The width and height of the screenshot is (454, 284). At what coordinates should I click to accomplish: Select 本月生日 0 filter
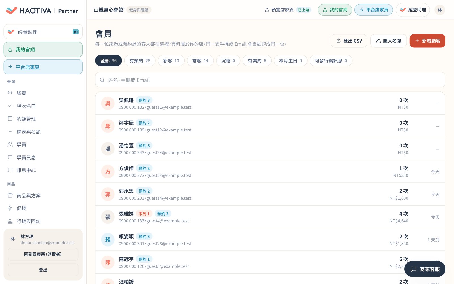click(x=291, y=60)
